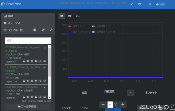The height and width of the screenshot is (111, 175).
Task: Click the Tヘッド target temperature input
Action: coord(110,105)
